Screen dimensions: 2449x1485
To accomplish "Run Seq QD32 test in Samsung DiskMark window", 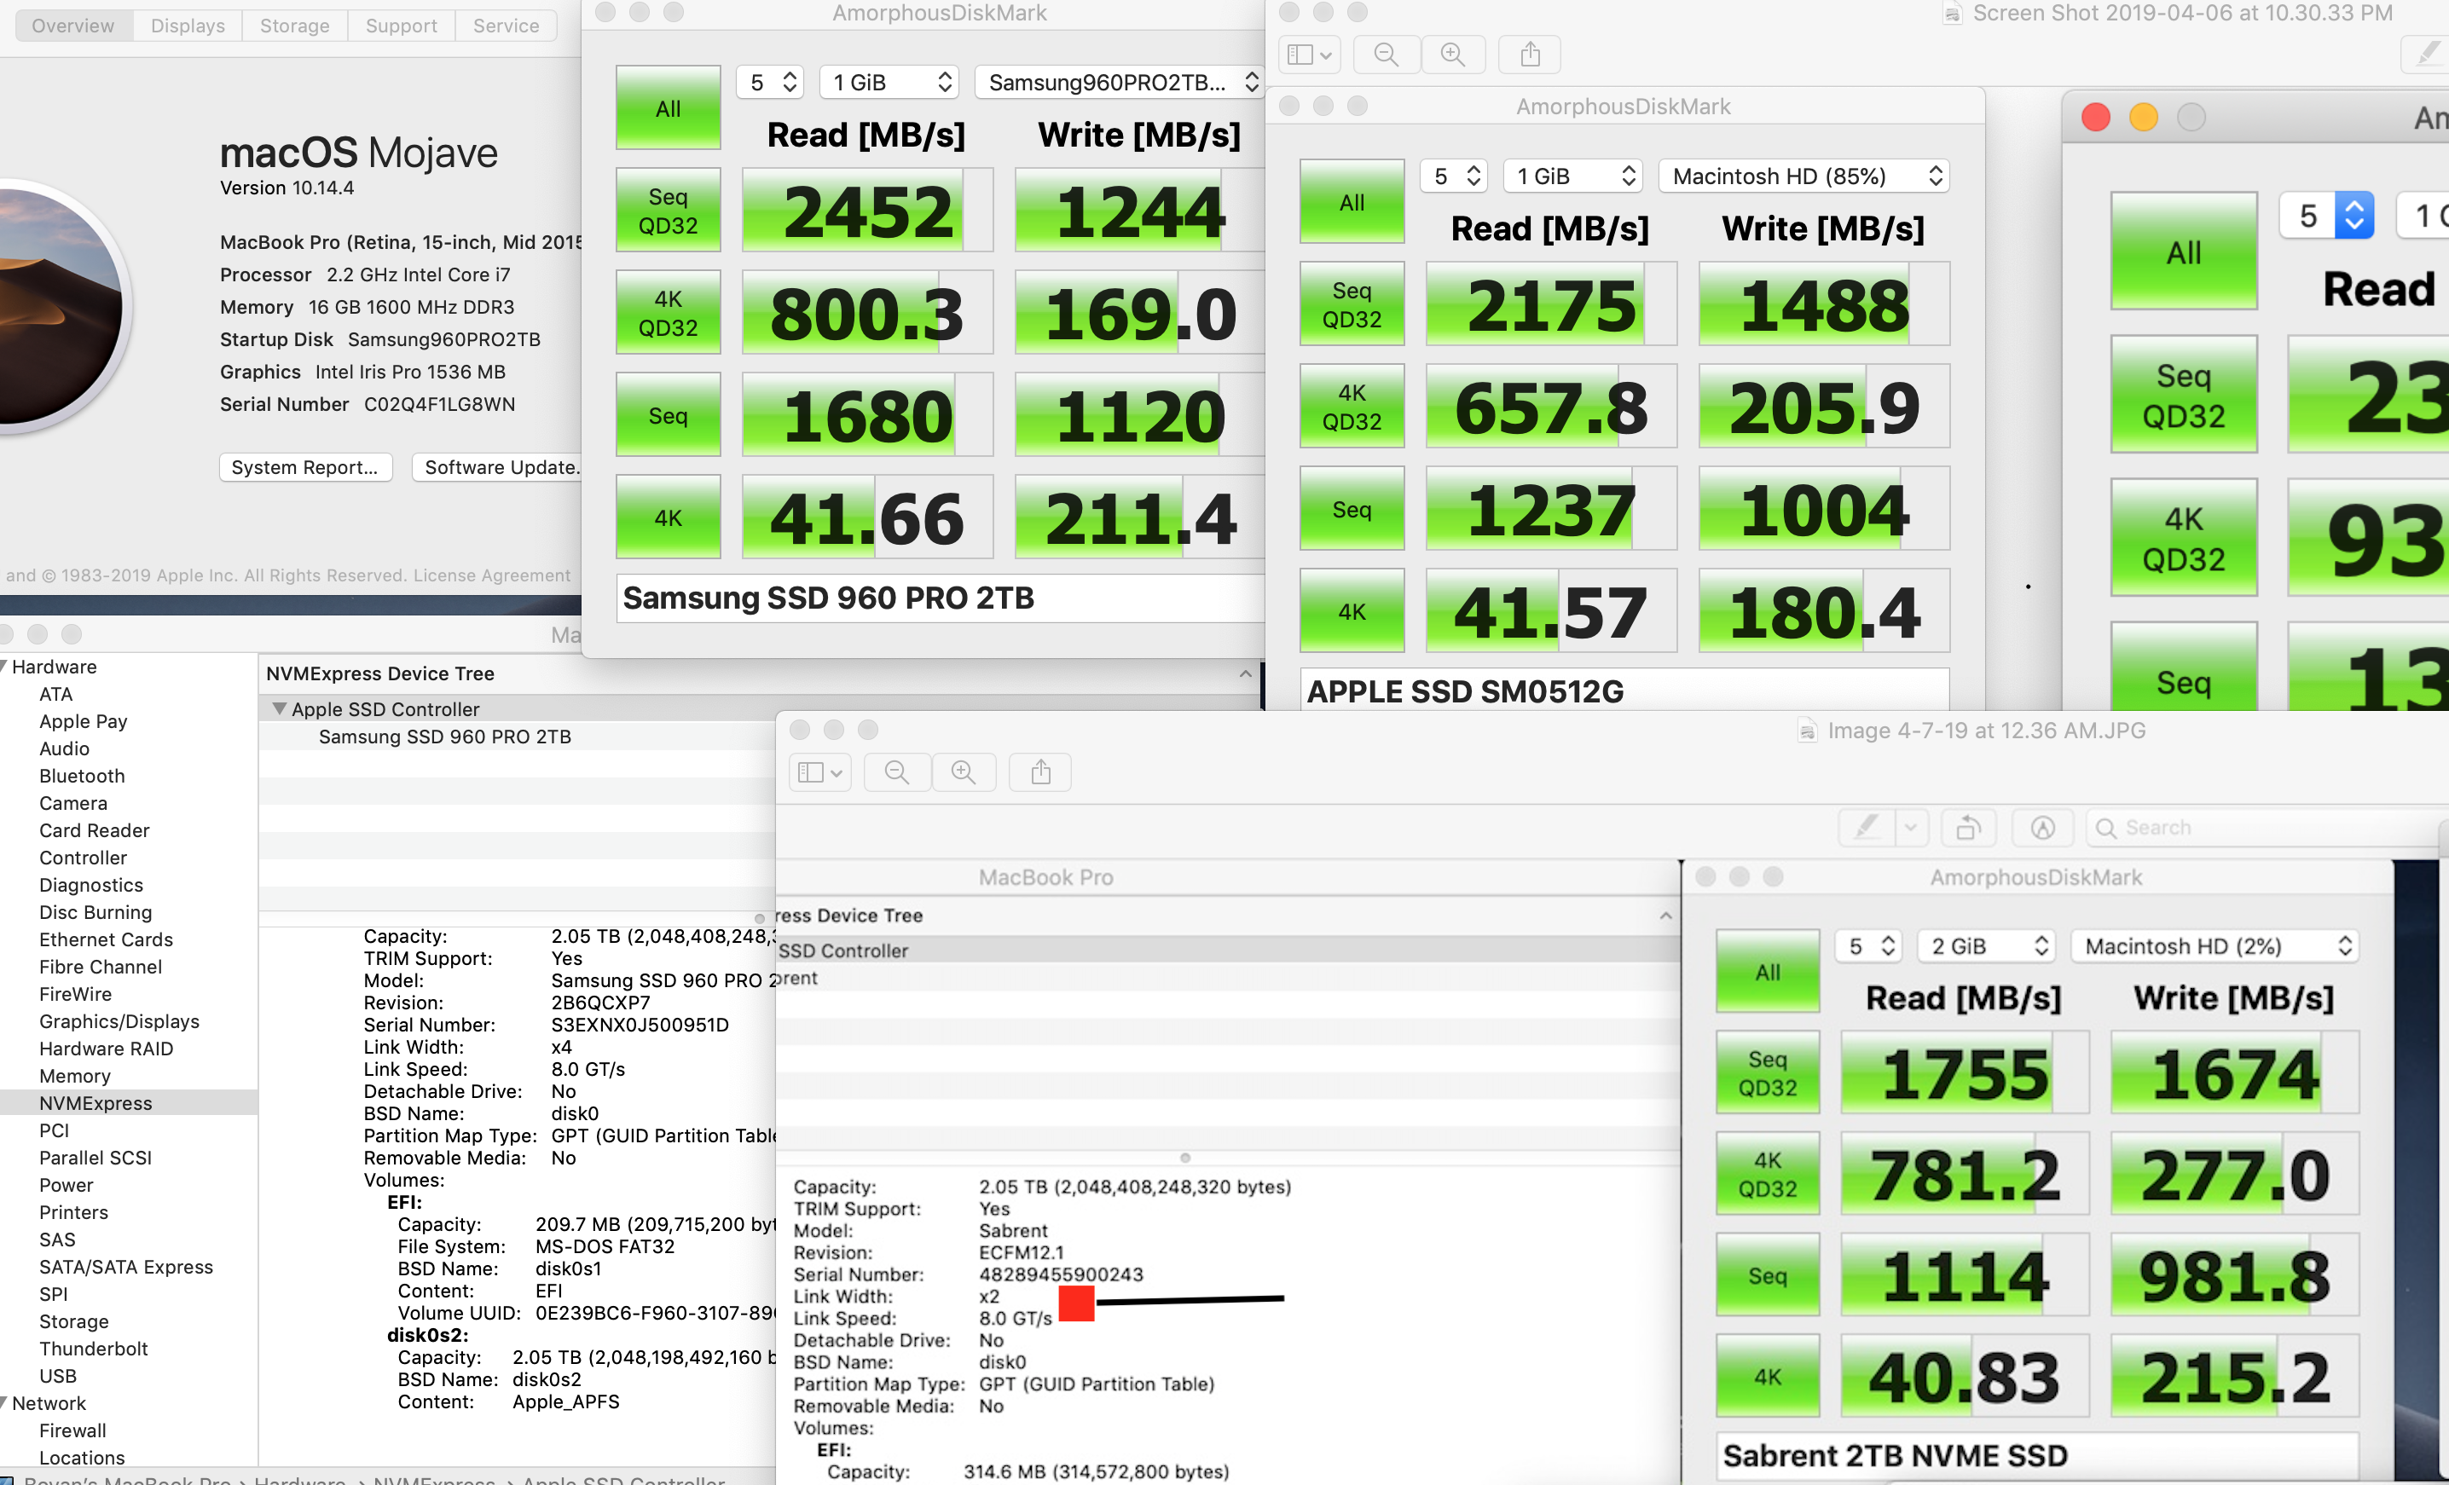I will (x=668, y=211).
